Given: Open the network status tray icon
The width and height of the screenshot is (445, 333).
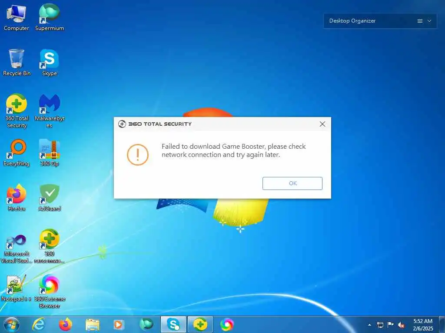Looking at the screenshot, I should (x=380, y=325).
